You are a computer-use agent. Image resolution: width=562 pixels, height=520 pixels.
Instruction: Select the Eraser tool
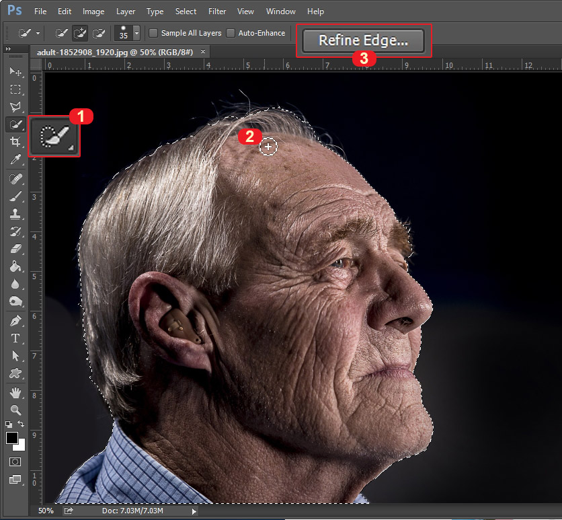coord(15,249)
